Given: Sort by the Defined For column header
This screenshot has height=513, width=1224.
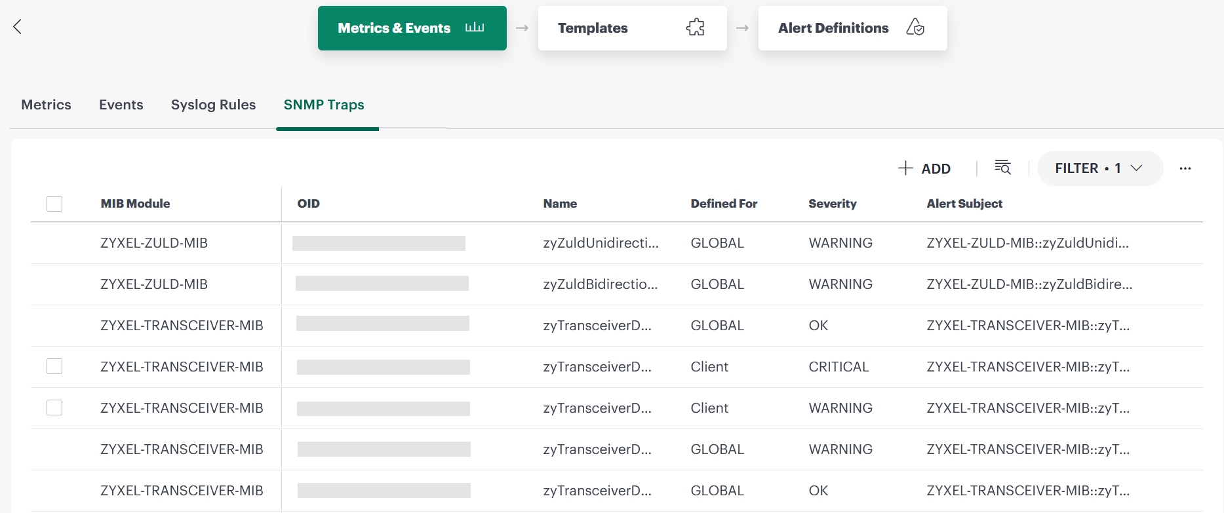Looking at the screenshot, I should tap(724, 204).
